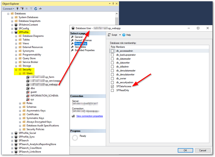Click the Stop icon in Object Explorer toolbar
Screen dimensions: 215x157
pos(27,9)
